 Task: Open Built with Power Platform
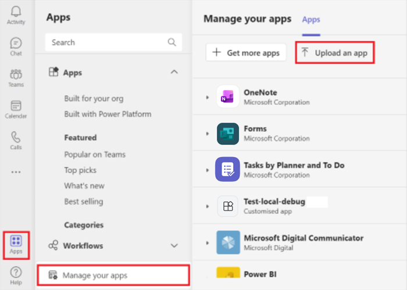point(108,114)
